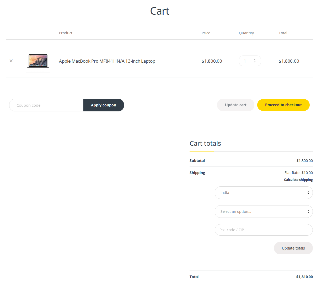Select the Flat Rate: $10.00 shipping text

[x=298, y=173]
